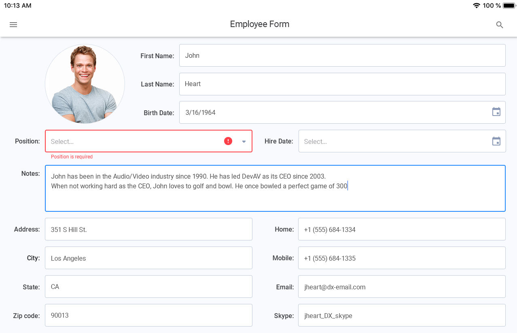The height and width of the screenshot is (333, 517).
Task: Click the red validation error icon
Action: 228,141
